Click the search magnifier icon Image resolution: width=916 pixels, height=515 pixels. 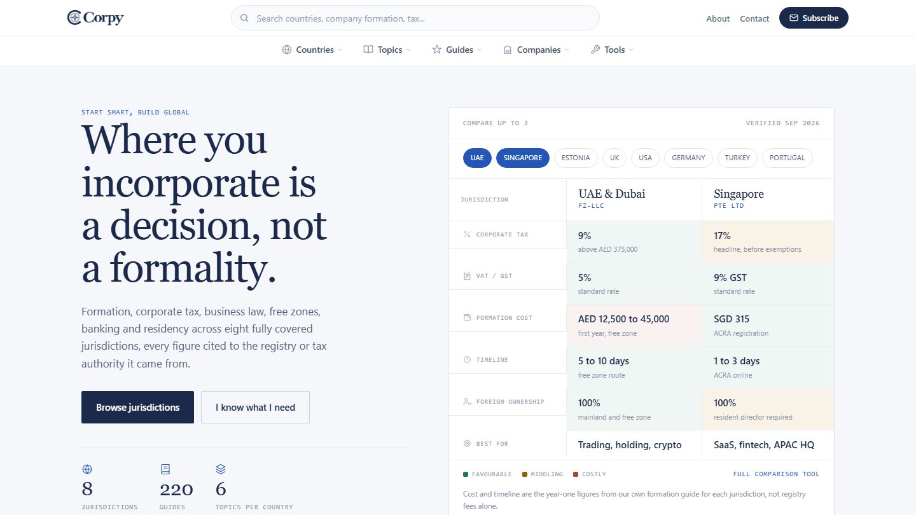(244, 18)
